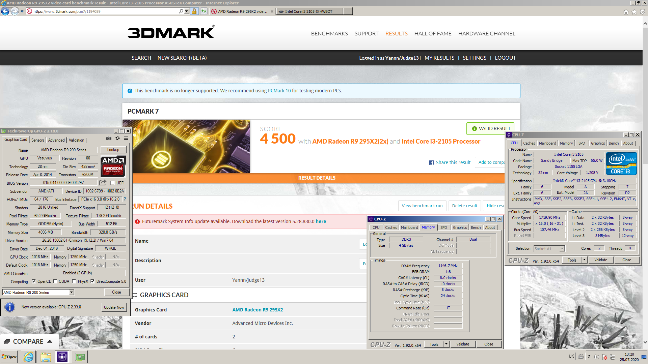Open SPD tab in front CPU-Z Memory window
The height and width of the screenshot is (364, 648).
tap(444, 227)
